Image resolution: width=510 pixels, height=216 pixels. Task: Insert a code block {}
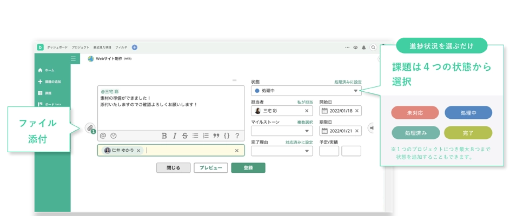click(227, 136)
